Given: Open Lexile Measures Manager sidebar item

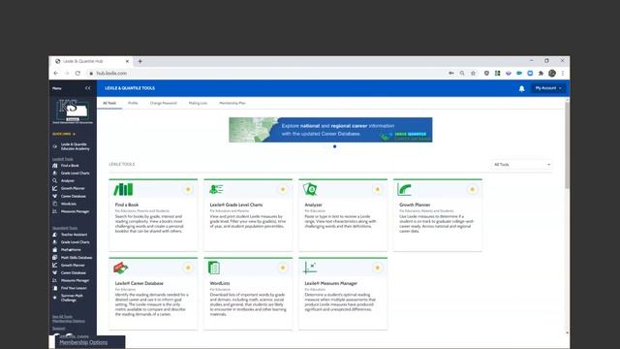Looking at the screenshot, I should (x=75, y=211).
